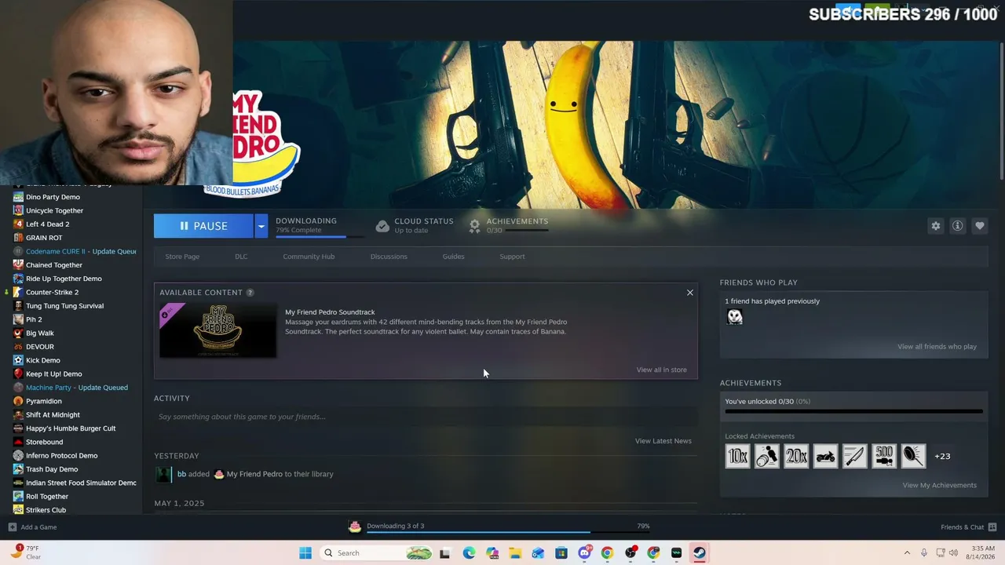Open the DLC tab
Viewport: 1005px width, 565px height.
241,257
